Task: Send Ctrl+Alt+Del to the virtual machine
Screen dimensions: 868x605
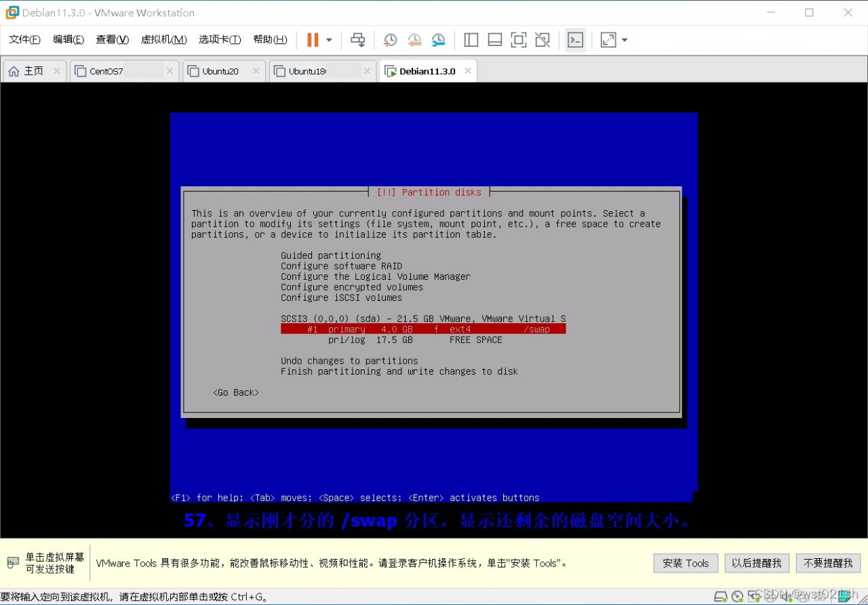Action: [x=357, y=40]
